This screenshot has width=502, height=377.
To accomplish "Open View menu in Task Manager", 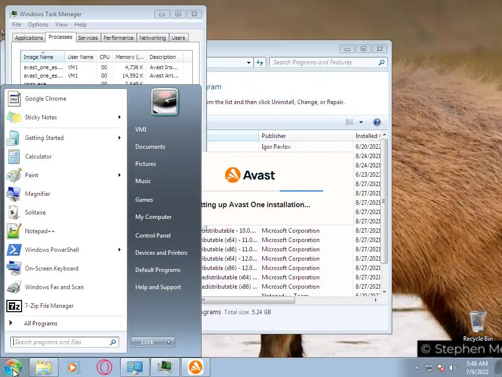I will click(61, 25).
